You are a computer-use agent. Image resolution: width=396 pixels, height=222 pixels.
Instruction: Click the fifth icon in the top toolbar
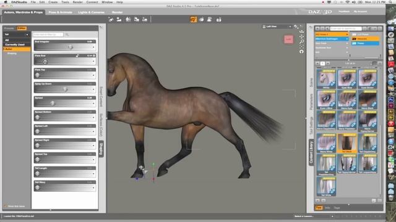pyautogui.click(x=145, y=19)
